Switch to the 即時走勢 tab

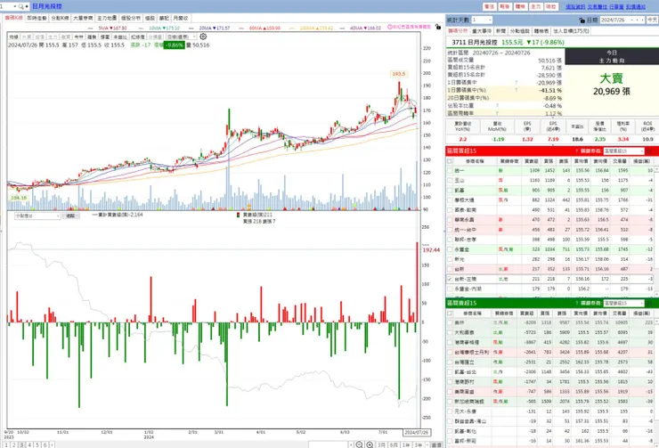pos(37,18)
